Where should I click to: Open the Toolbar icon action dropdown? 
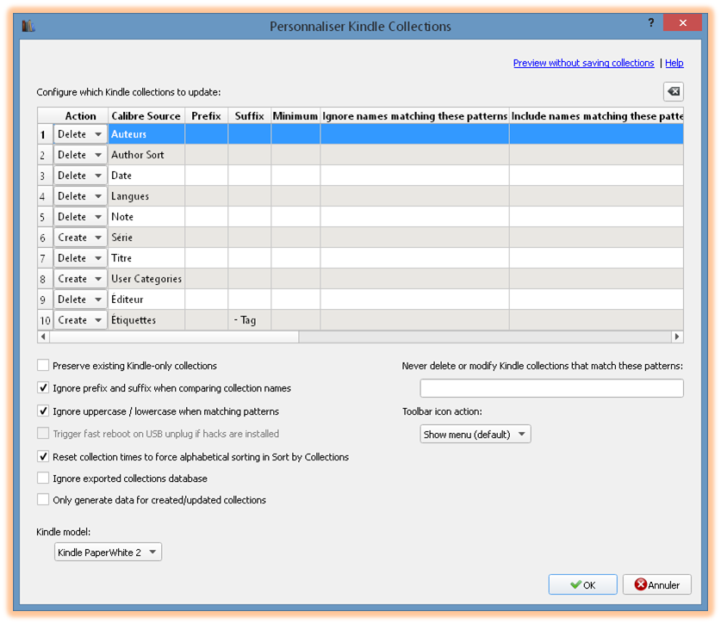tap(475, 435)
